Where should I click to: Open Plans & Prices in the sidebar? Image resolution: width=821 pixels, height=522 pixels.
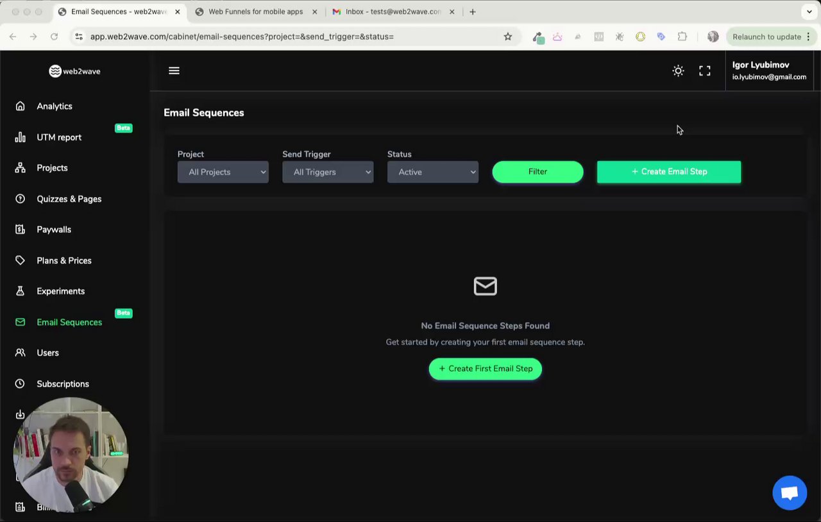(x=64, y=260)
